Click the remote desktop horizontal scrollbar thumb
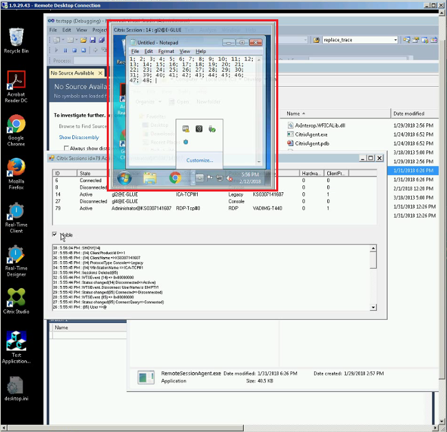447x432 pixels. [125, 428]
